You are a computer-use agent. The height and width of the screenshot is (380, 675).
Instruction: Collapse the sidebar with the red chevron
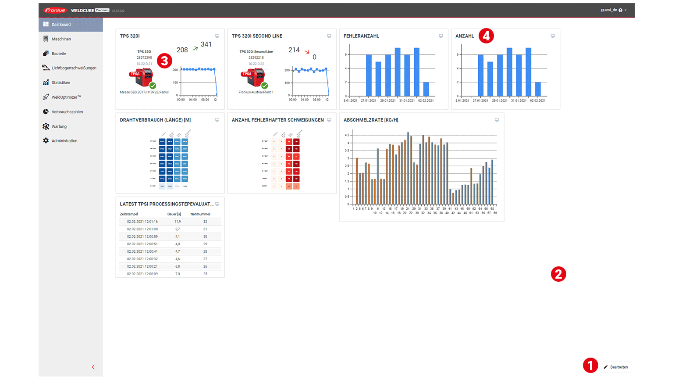93,367
